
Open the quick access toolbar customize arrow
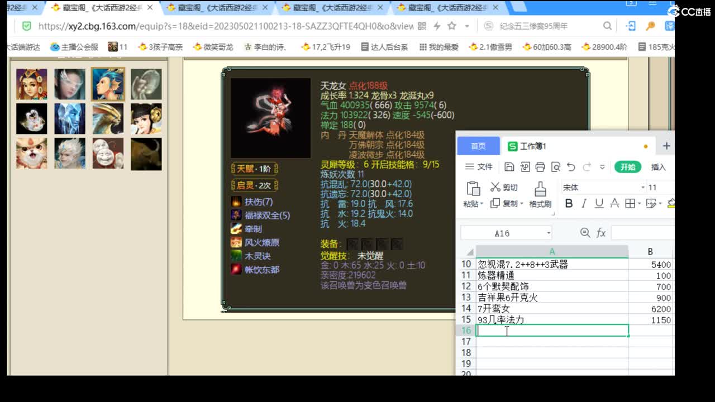click(602, 167)
